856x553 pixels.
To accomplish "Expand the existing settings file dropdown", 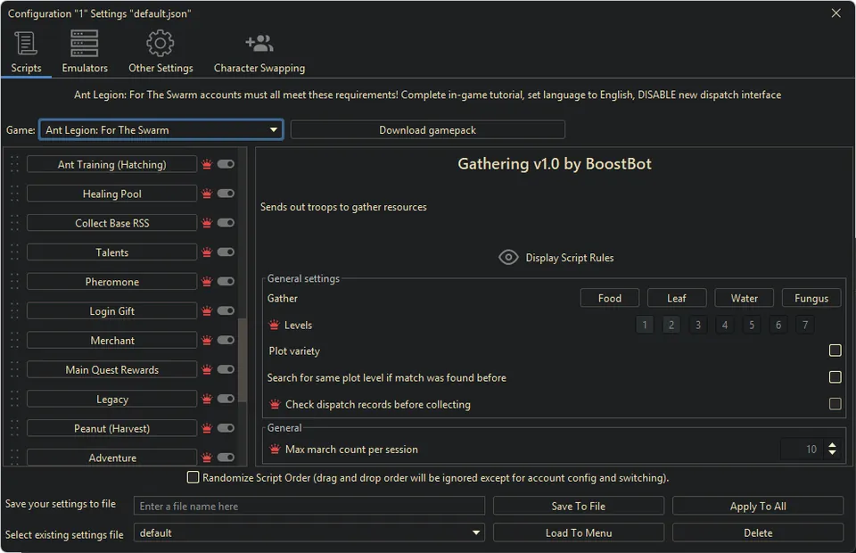I will 309,532.
